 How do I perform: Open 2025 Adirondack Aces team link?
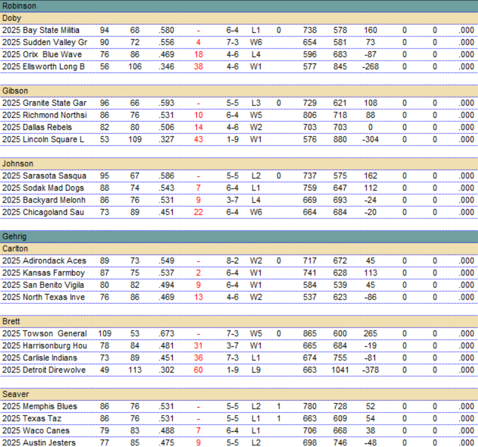click(44, 261)
